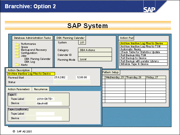Click the Planned Start time field
Viewport: 180px width, 135px height.
click(83, 77)
